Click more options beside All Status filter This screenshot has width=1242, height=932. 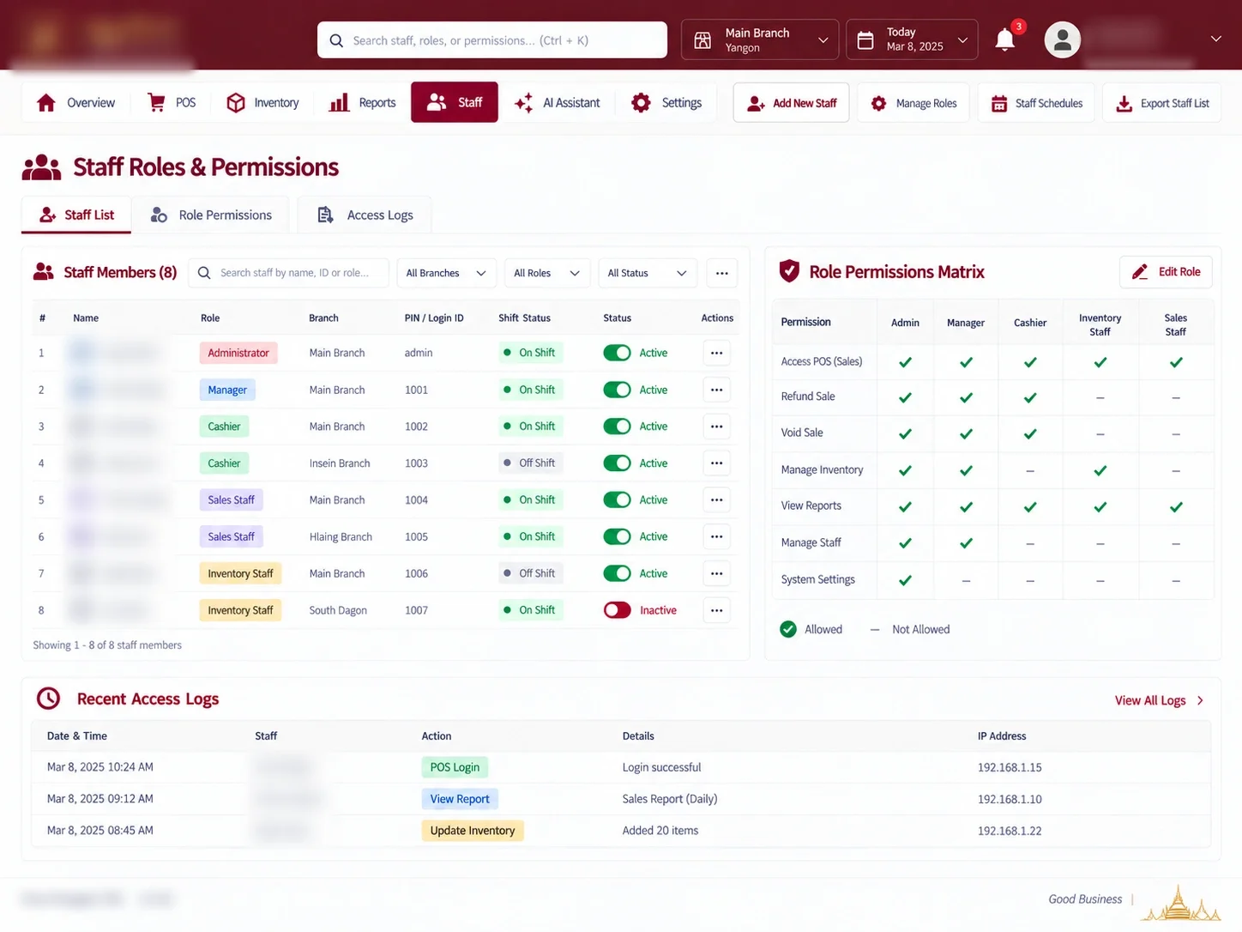[722, 273]
